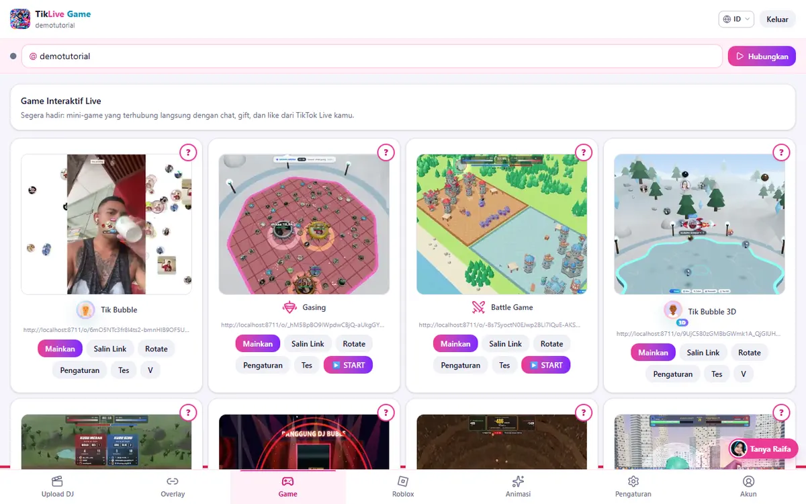806x504 pixels.
Task: Click Mainkan on the Tik Bubble card
Action: click(60, 349)
